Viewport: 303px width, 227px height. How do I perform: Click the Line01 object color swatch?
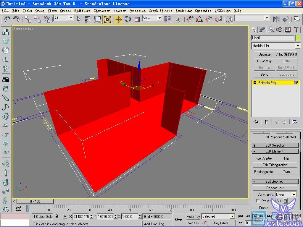pyautogui.click(x=298, y=38)
